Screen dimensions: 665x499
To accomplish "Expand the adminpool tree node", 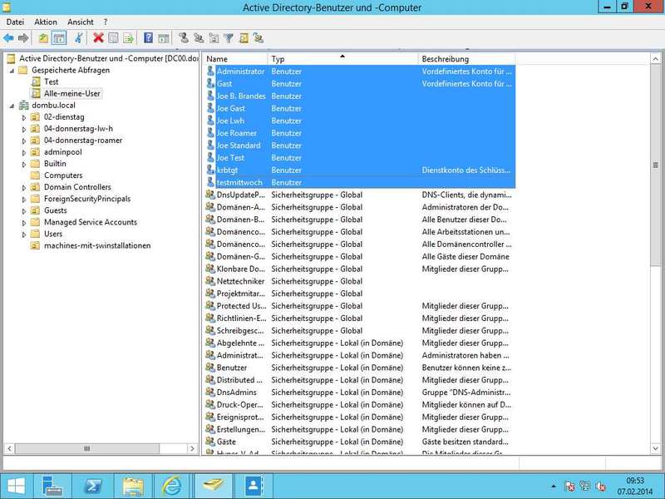I will pyautogui.click(x=24, y=152).
